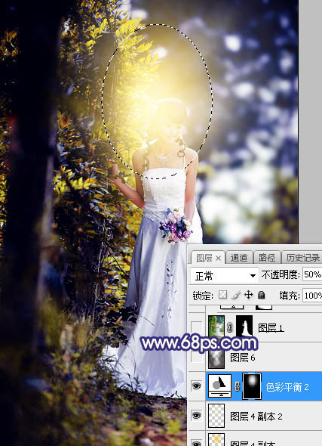Hide the 色彩平衡 2 adjustment layer
The image size is (322, 446).
point(197,386)
